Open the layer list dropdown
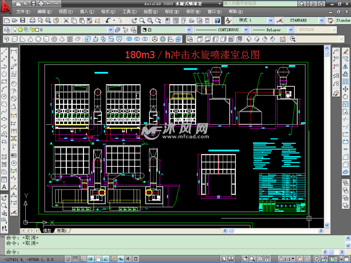Screen dimensions: 351x263 tap(110, 30)
